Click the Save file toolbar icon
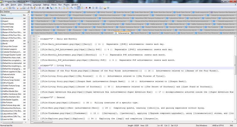 [10, 8]
